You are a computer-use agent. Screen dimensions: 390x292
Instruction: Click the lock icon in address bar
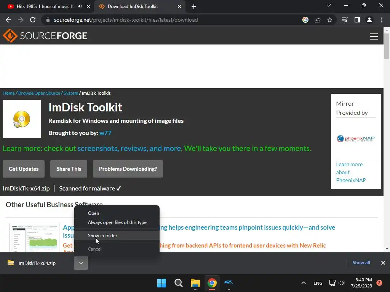click(48, 20)
